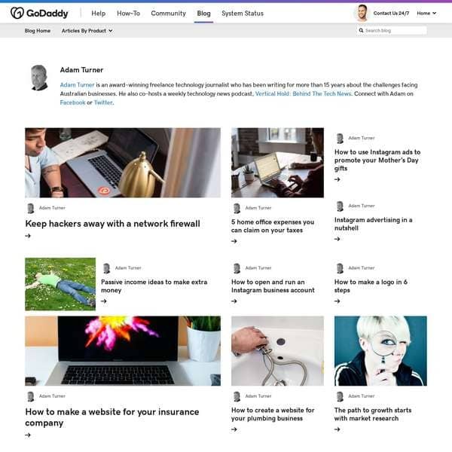
Task: Open the Home dropdown in the header
Action: [x=426, y=14]
